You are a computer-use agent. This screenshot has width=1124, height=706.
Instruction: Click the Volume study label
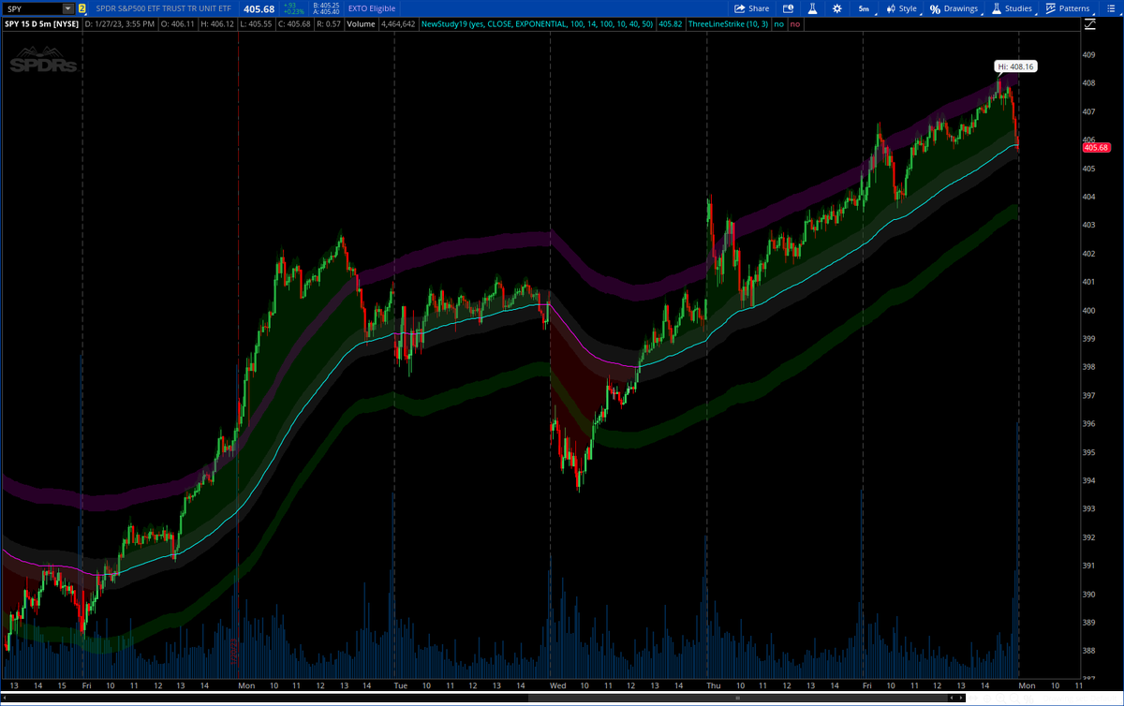[361, 22]
